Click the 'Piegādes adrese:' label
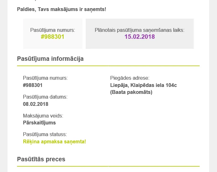The width and height of the screenshot is (217, 172). coord(130,78)
